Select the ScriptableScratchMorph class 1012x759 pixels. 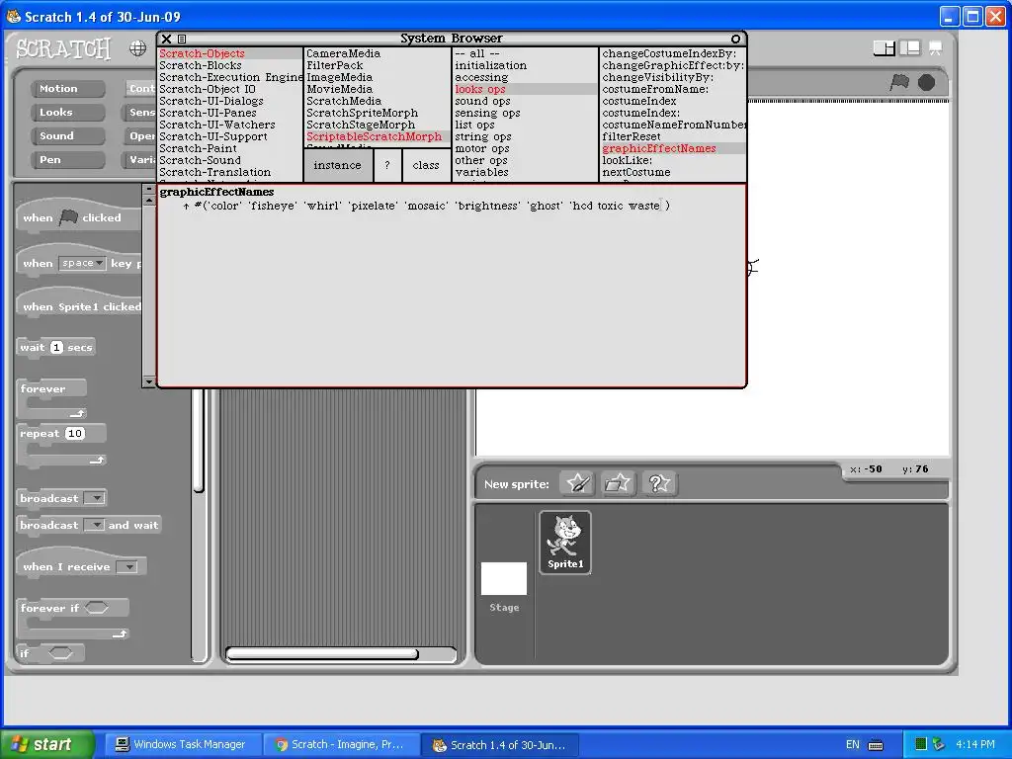coord(378,136)
